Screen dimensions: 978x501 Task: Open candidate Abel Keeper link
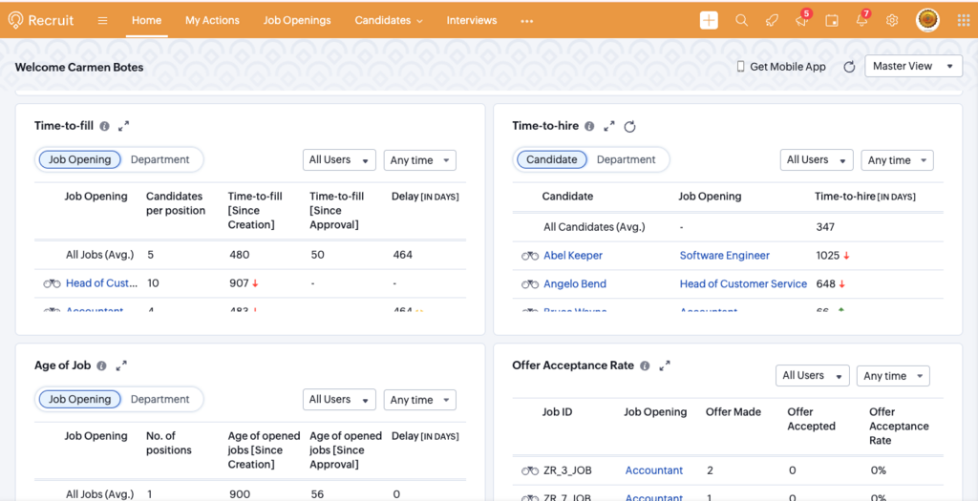coord(573,256)
